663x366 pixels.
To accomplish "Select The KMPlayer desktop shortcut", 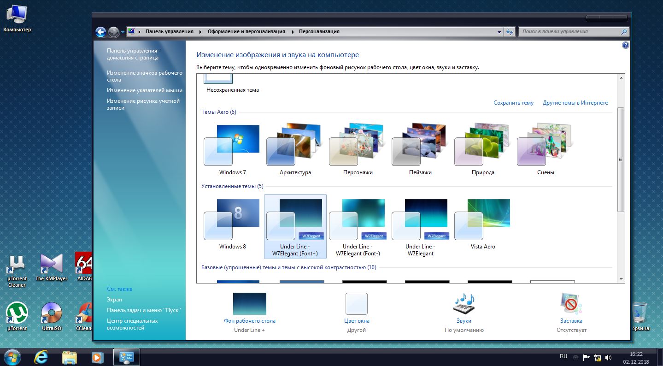I will coord(51,268).
